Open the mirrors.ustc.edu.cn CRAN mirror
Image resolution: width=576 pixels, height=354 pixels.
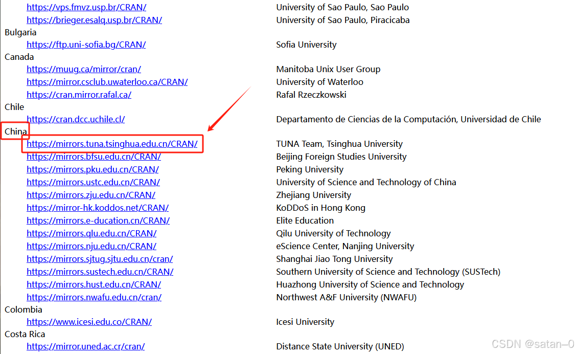pos(93,183)
